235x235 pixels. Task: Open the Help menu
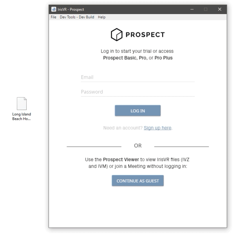tap(101, 17)
